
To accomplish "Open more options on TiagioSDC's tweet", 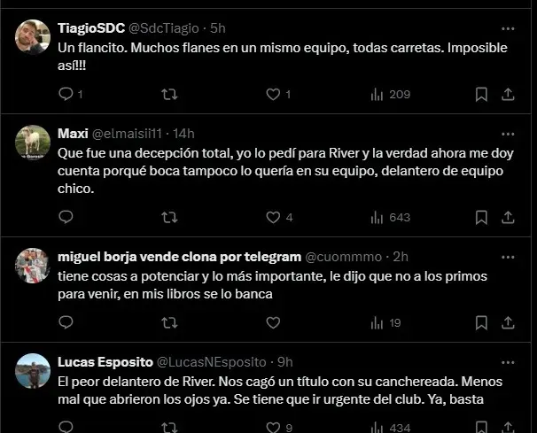I will tap(508, 27).
